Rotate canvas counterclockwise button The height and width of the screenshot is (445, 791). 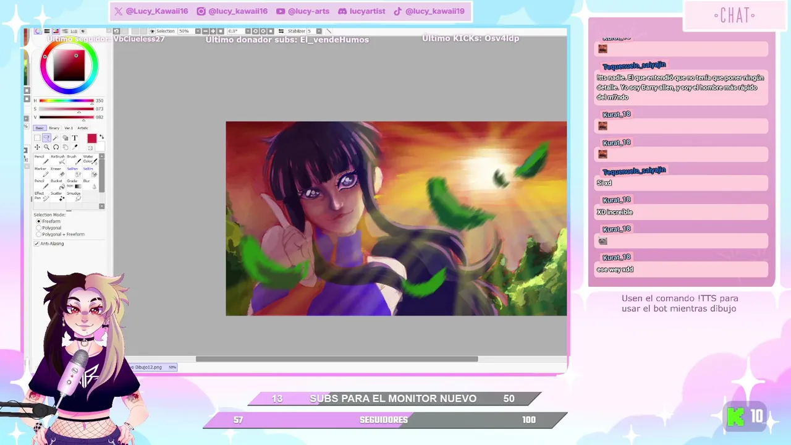click(x=255, y=31)
